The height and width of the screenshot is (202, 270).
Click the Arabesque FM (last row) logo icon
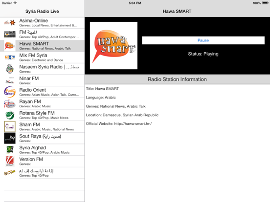coord(10,173)
